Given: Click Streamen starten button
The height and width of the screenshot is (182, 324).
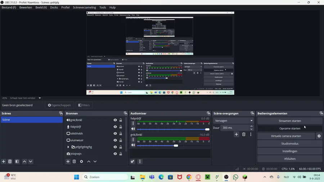Looking at the screenshot, I should 290,121.
